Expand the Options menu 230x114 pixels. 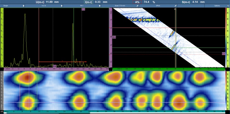click(x=217, y=5)
